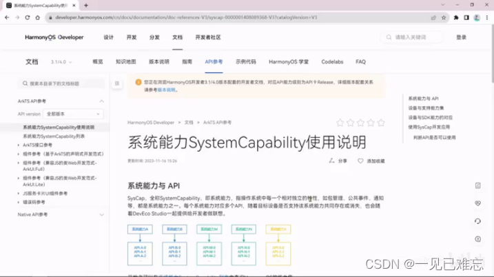Open the Chrome profile avatar

point(477,18)
